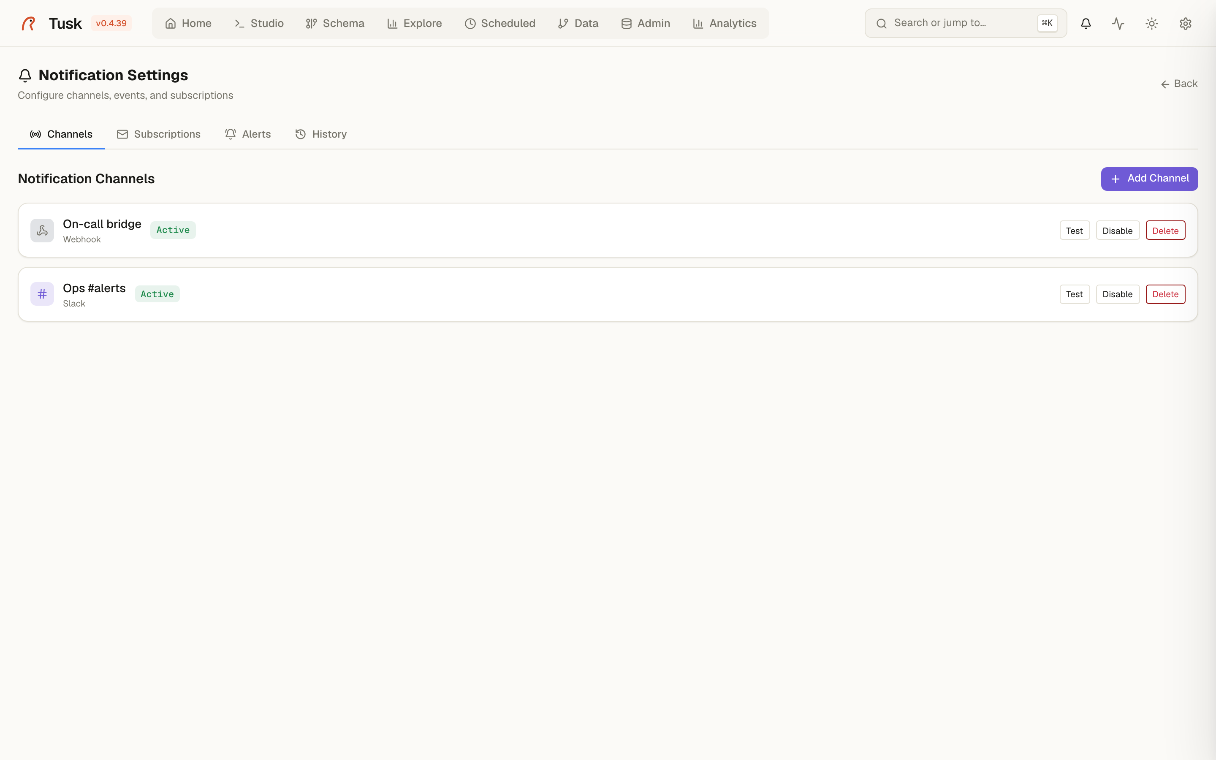Click the On-call bridge webhook icon
Viewport: 1216px width, 760px height.
[x=42, y=231]
